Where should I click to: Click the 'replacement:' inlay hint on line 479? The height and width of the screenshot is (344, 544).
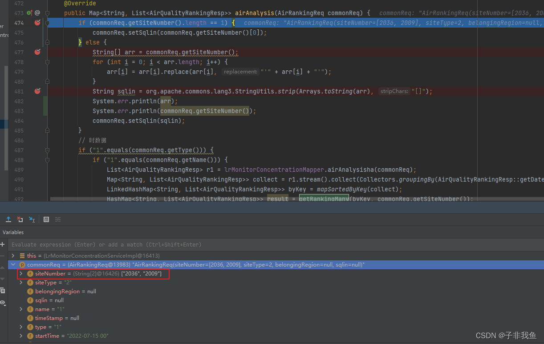point(240,72)
